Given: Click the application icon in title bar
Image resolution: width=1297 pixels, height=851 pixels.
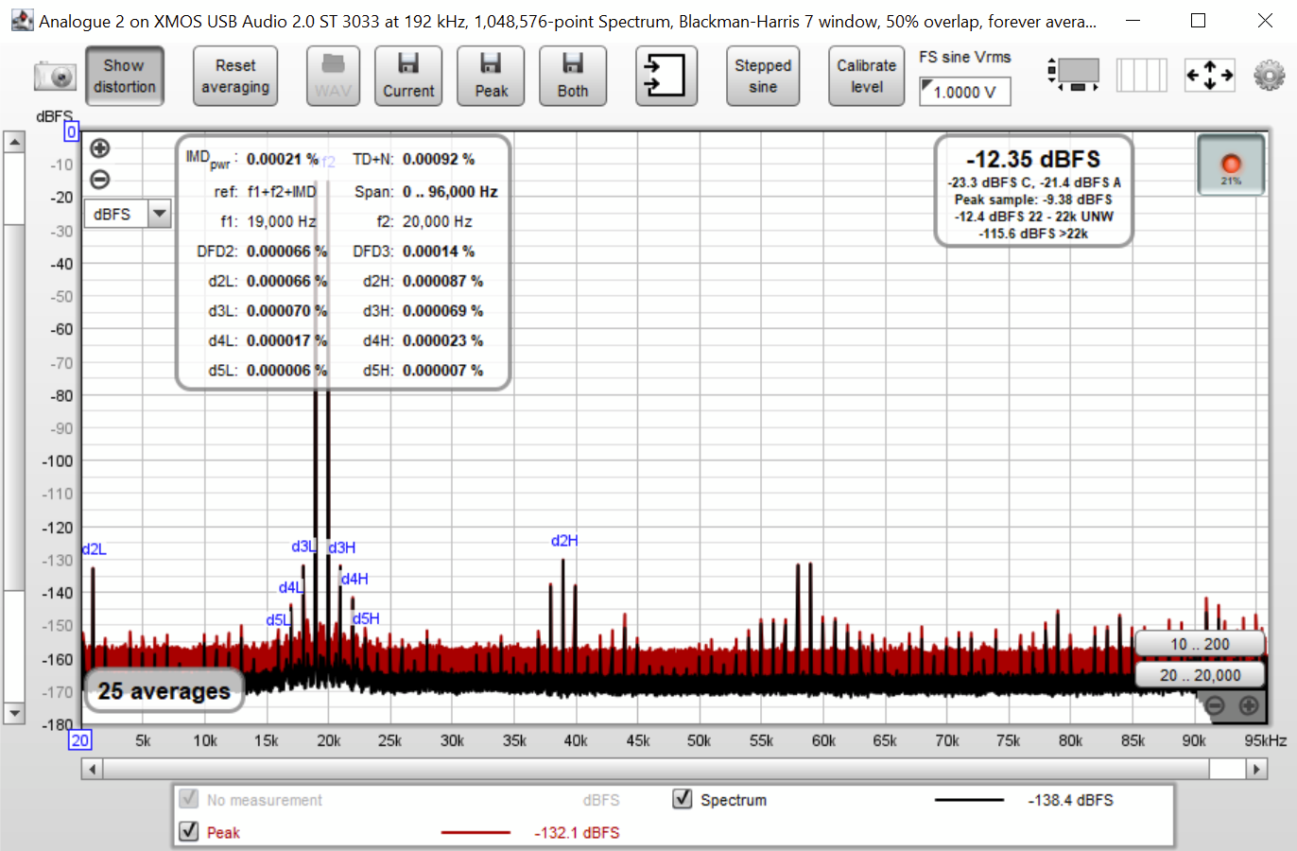Looking at the screenshot, I should click(x=22, y=20).
